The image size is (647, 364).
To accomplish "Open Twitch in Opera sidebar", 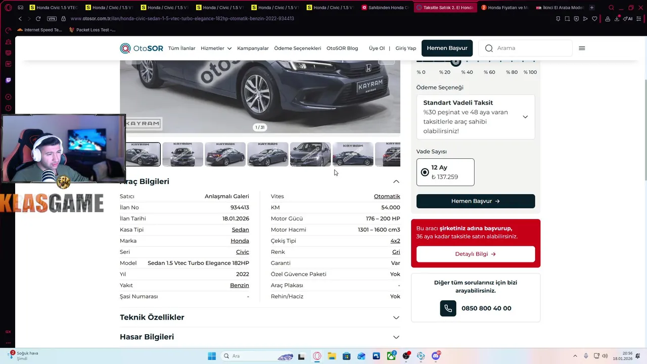I will click(8, 80).
